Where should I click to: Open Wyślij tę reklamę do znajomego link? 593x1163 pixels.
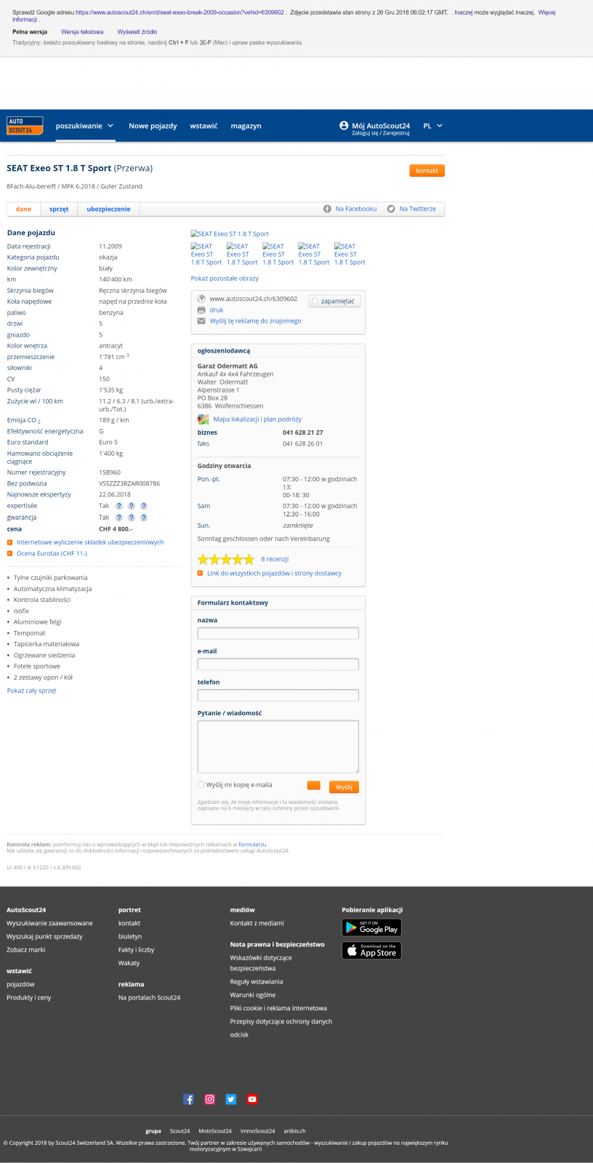[255, 321]
